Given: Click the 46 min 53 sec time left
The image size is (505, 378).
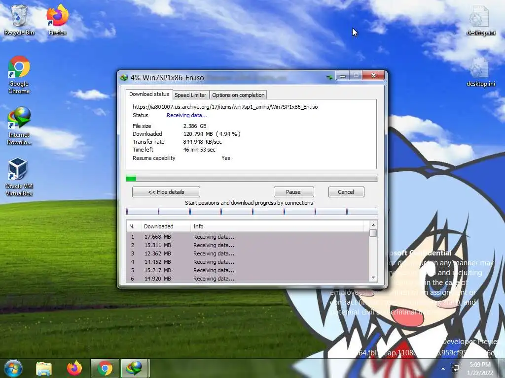Looking at the screenshot, I should point(199,150).
